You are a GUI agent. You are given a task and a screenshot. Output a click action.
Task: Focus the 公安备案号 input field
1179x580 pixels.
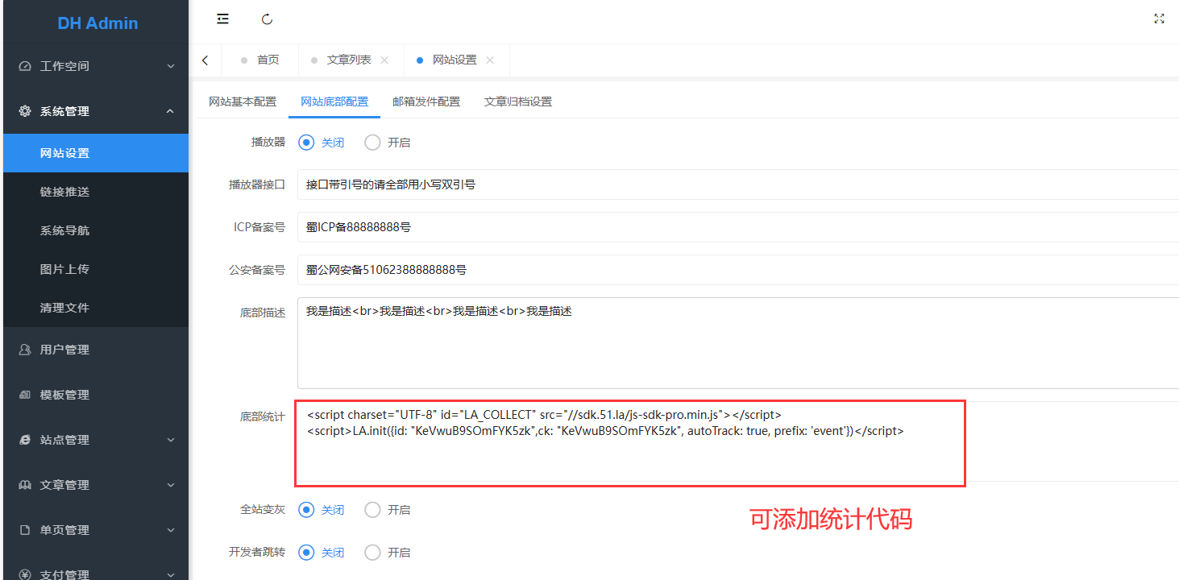pyautogui.click(x=738, y=270)
